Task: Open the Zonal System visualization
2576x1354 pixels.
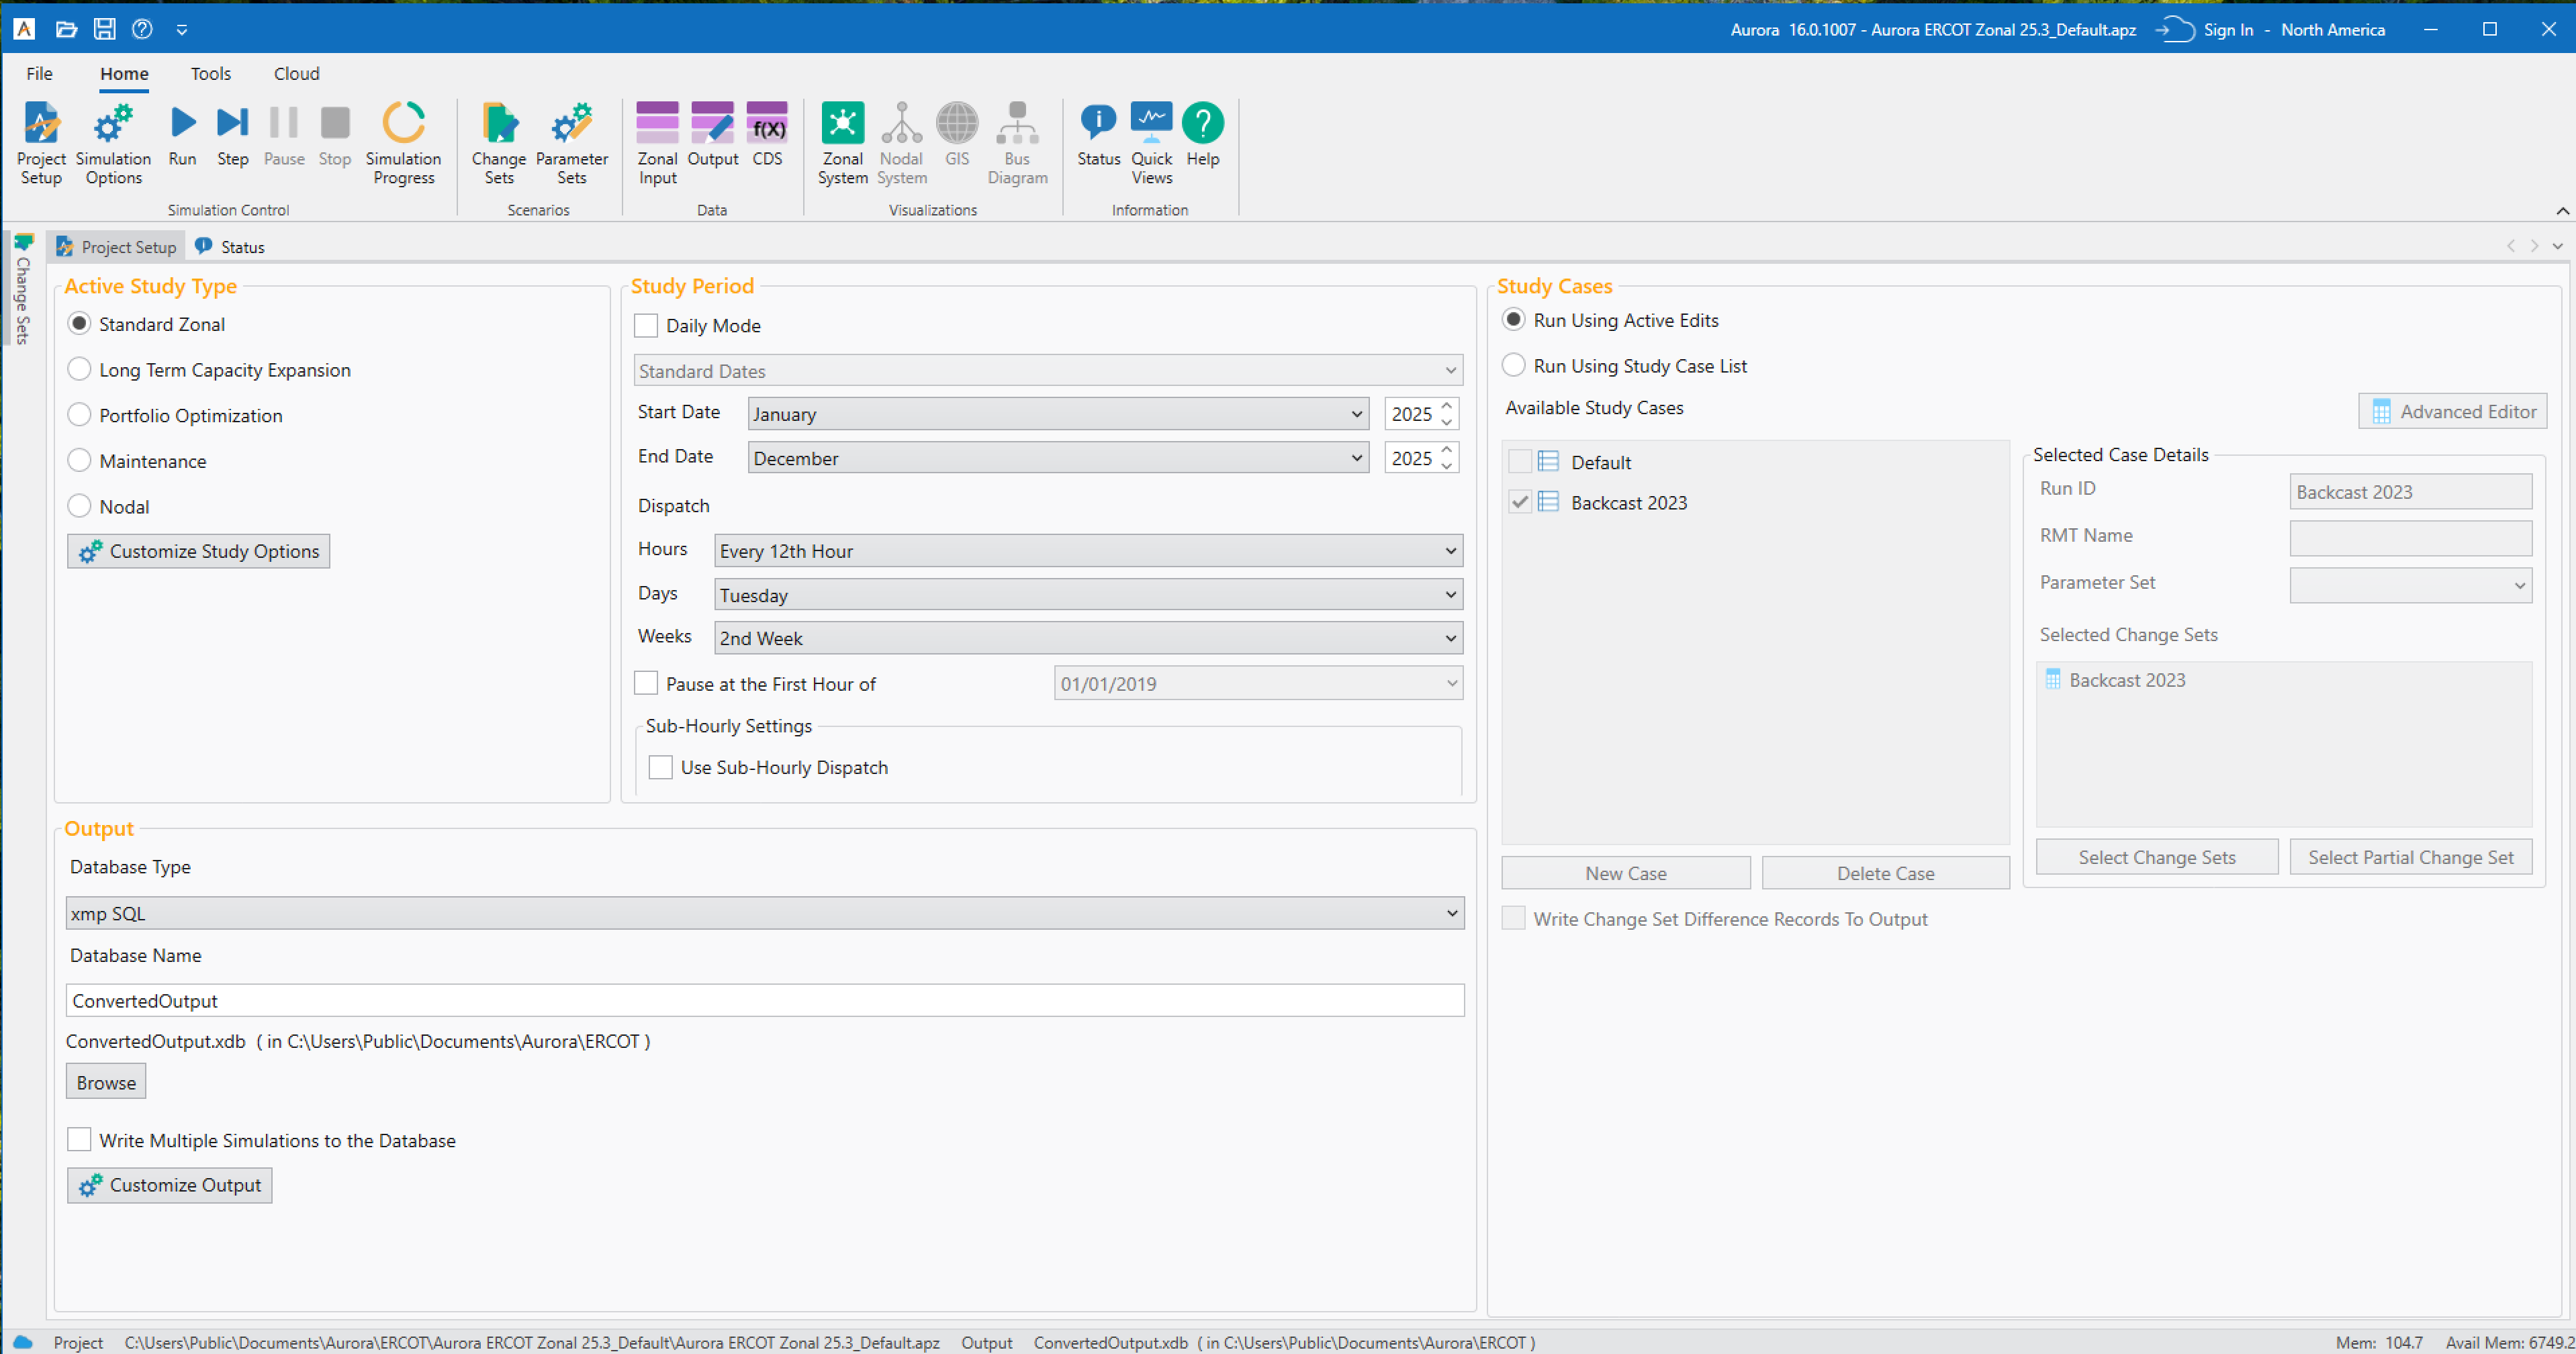Action: tap(842, 143)
